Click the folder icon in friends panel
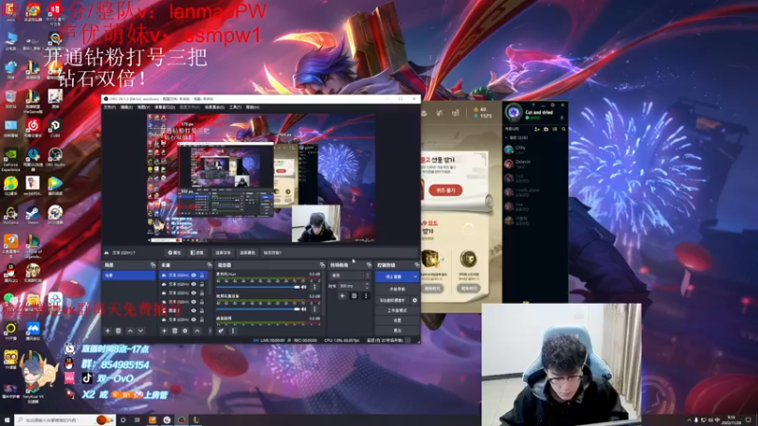This screenshot has width=758, height=426. 546,129
